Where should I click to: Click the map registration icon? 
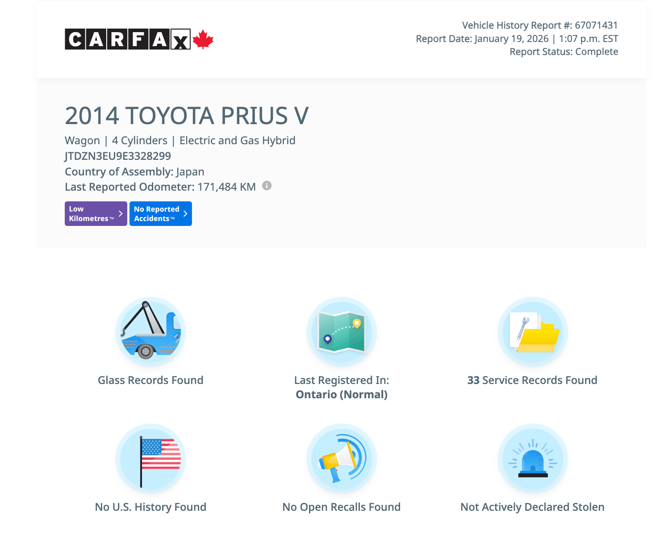tap(342, 332)
